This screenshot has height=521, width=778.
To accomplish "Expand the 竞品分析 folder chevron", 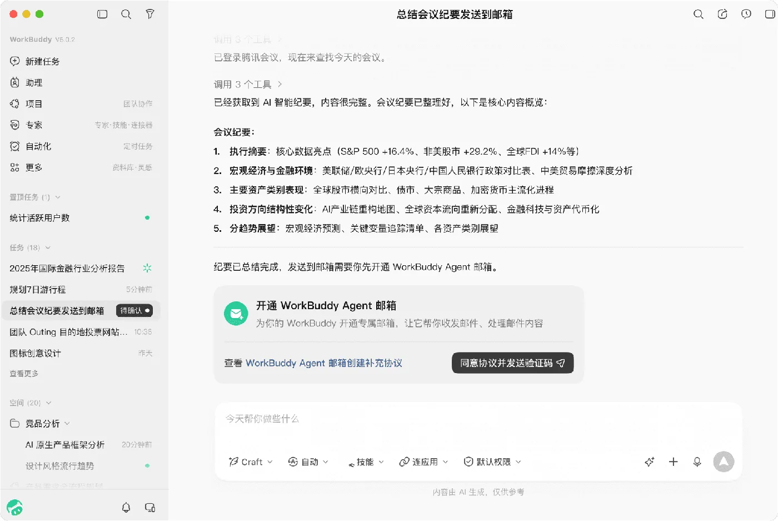I will (x=67, y=424).
